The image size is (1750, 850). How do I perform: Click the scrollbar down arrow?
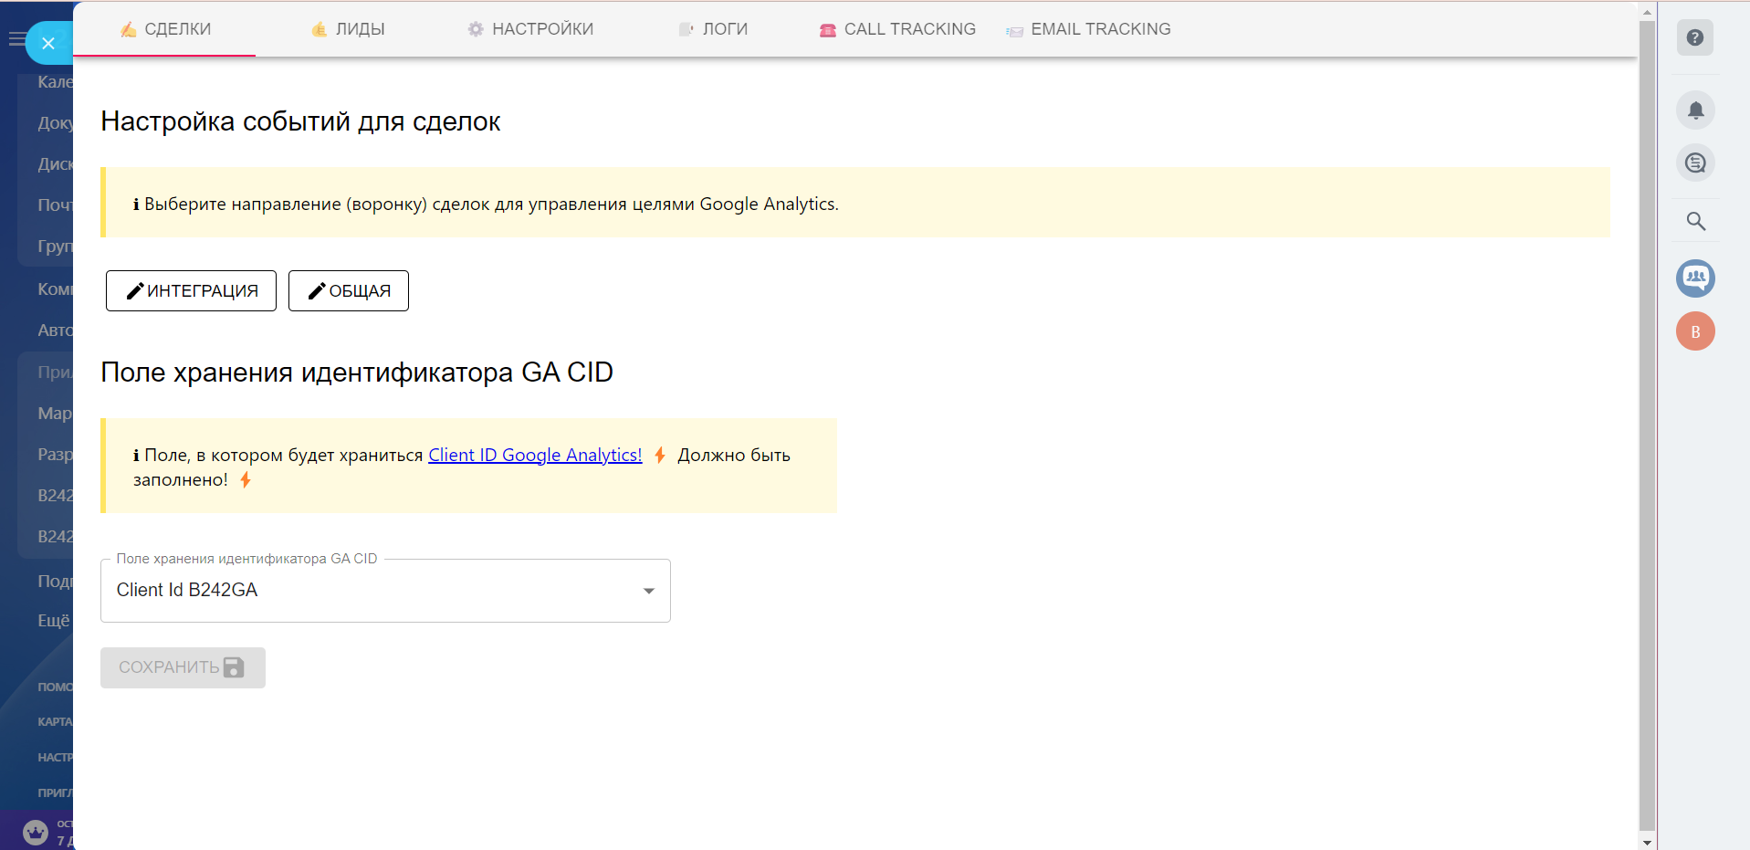(x=1647, y=842)
